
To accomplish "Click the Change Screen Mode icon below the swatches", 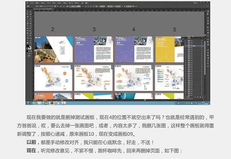I will pyautogui.click(x=29, y=56).
